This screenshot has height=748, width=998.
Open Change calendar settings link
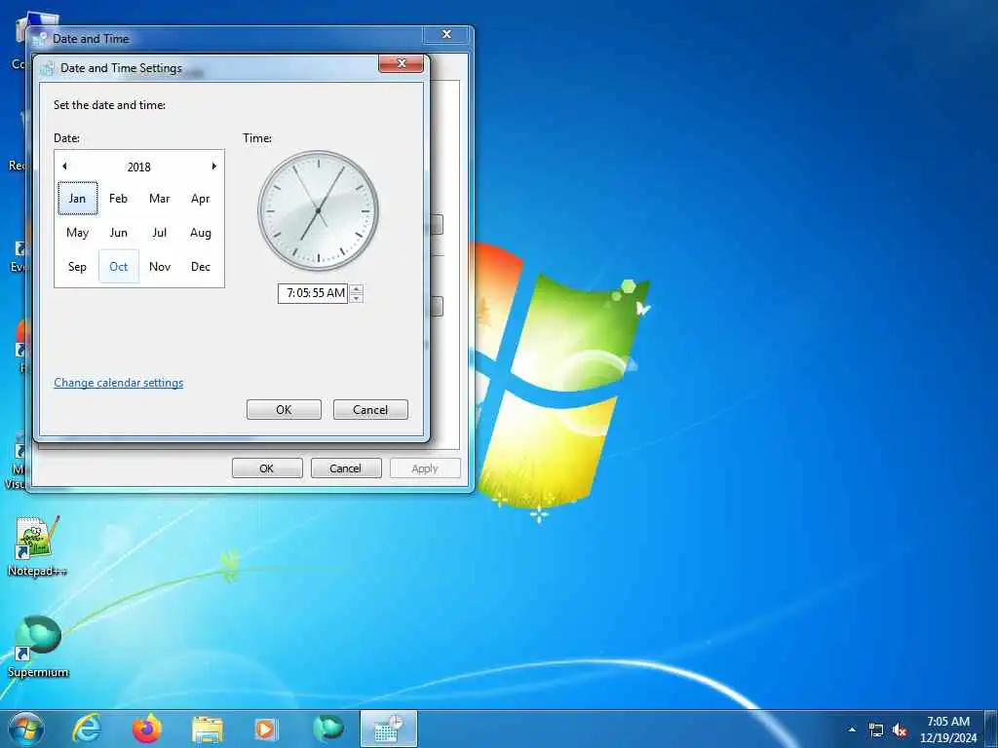tap(118, 383)
